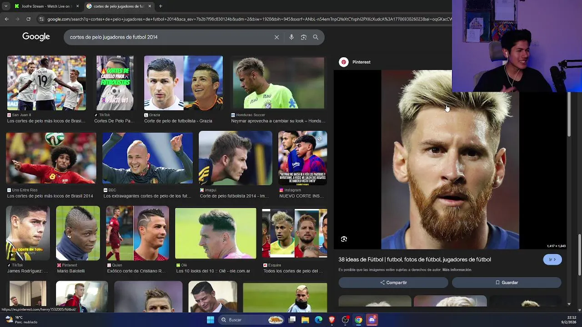Click the browser address bar URL
582x327 pixels.
[x=249, y=19]
